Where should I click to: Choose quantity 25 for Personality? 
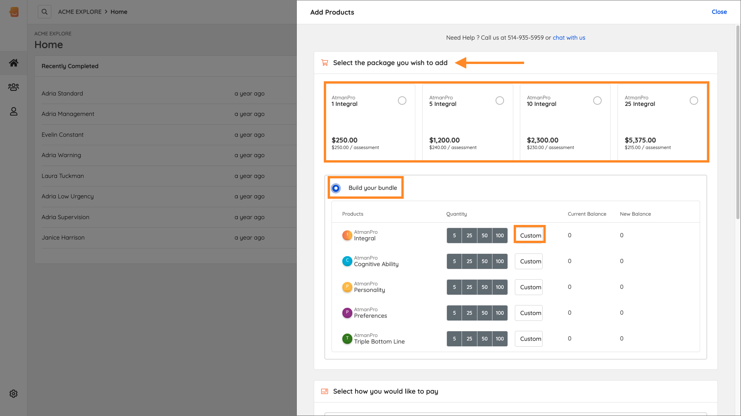(469, 287)
